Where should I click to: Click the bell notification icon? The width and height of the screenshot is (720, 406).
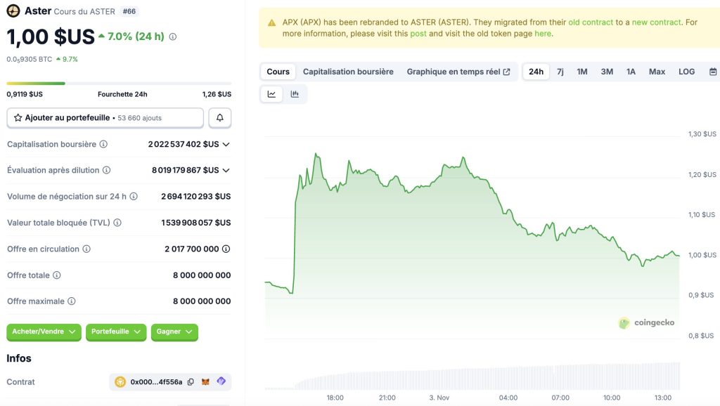219,117
